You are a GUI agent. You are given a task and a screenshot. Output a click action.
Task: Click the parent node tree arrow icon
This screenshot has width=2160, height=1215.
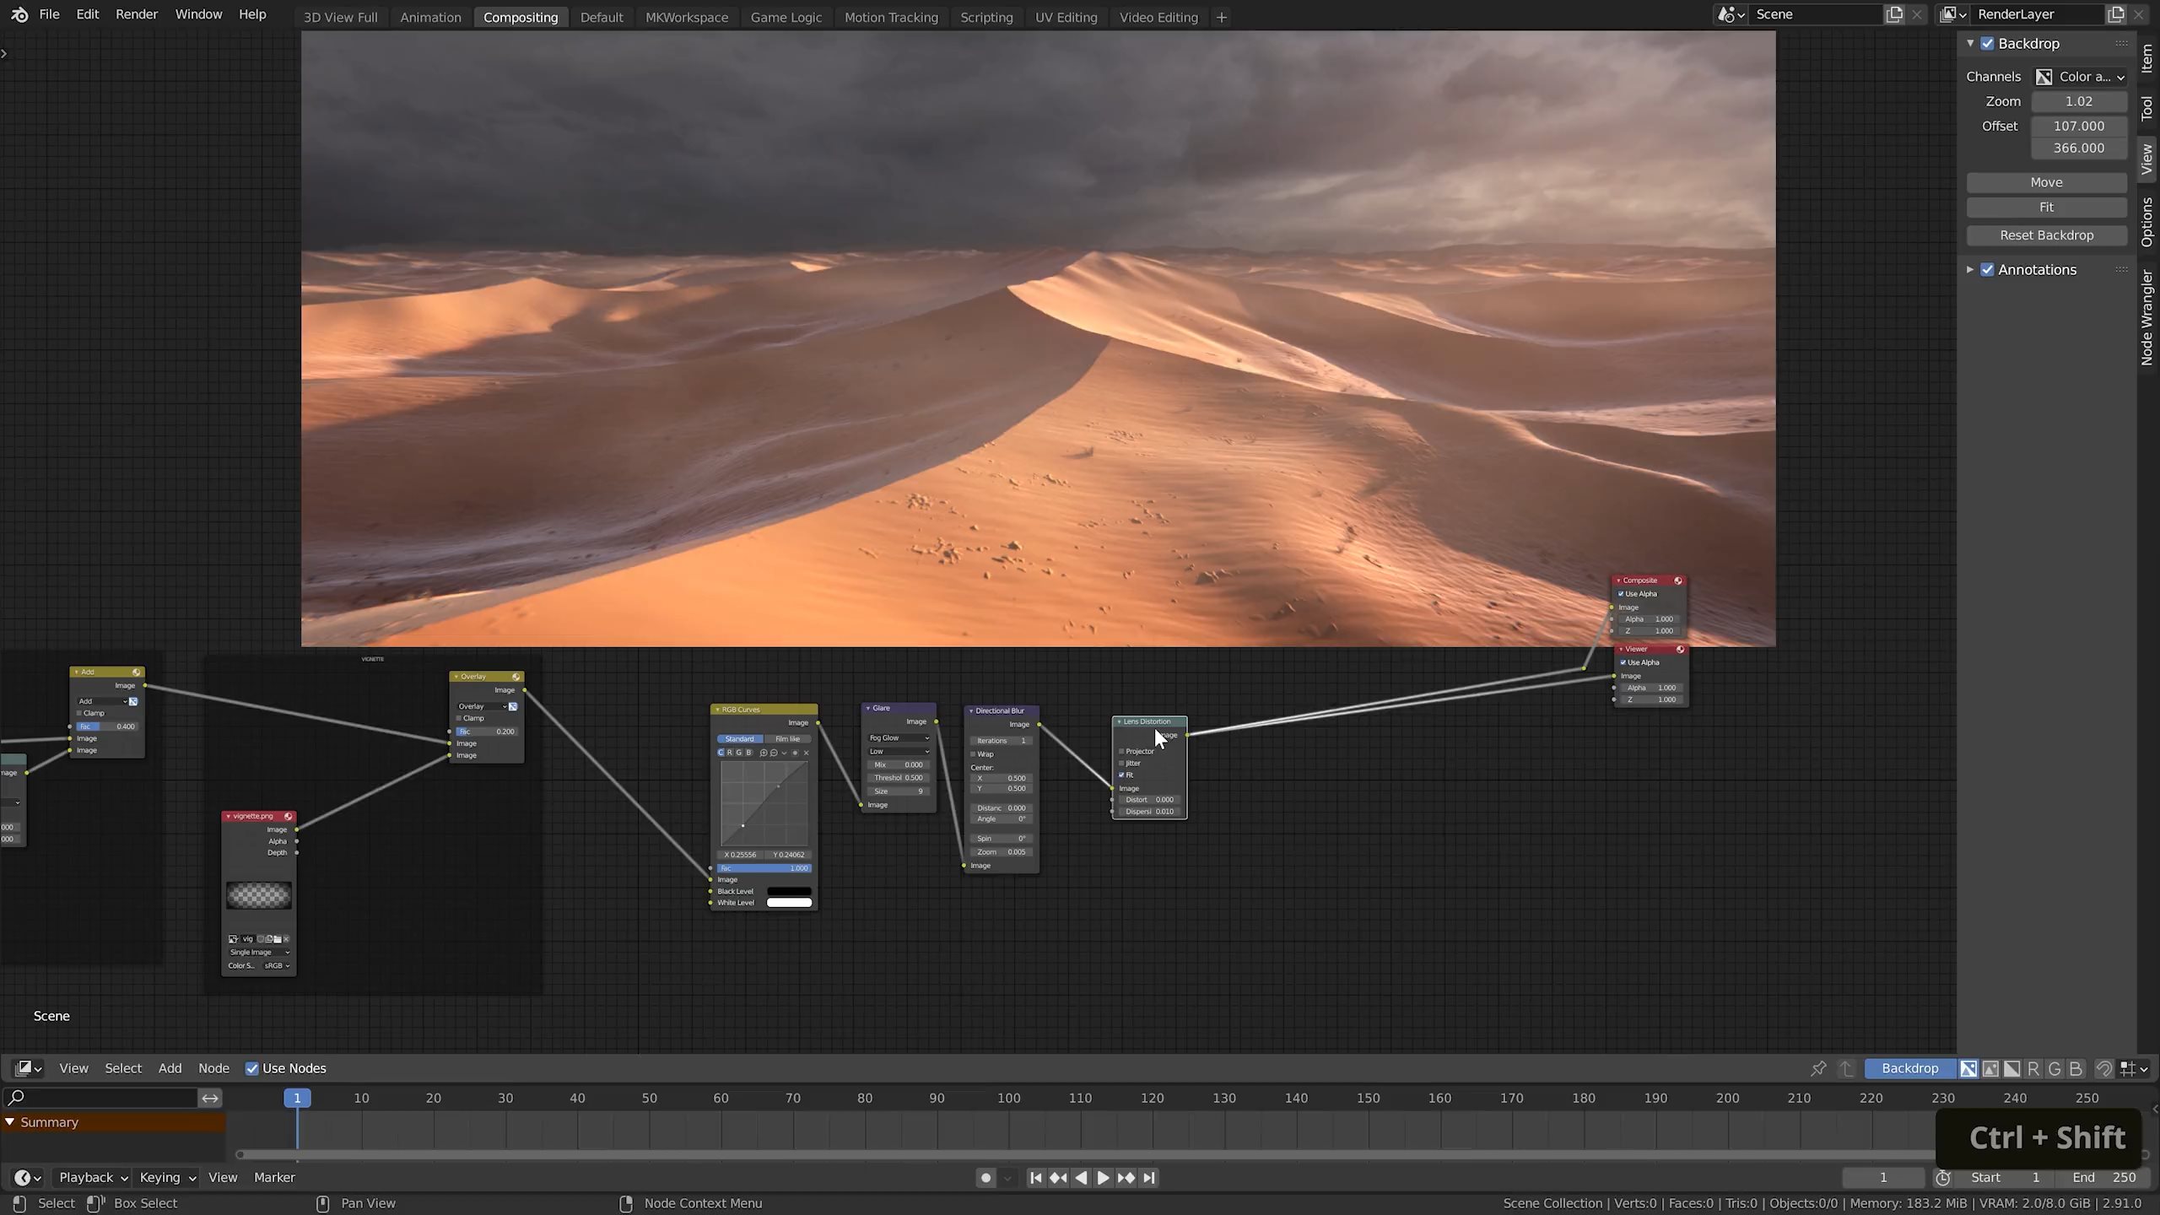[x=1847, y=1068]
